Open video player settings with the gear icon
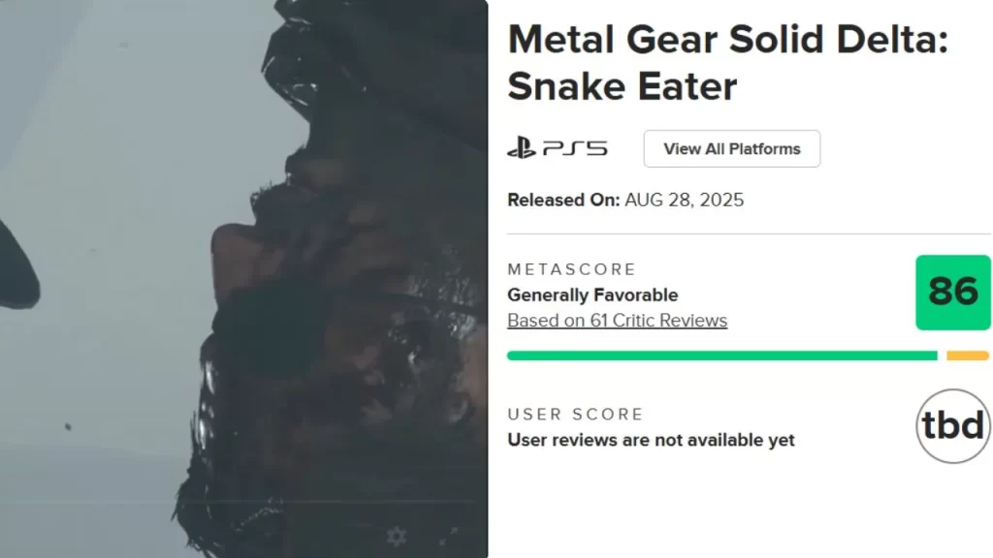 397,536
